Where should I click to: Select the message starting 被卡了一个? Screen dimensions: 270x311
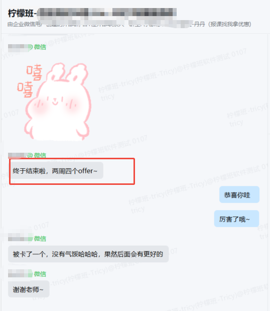pyautogui.click(x=88, y=254)
